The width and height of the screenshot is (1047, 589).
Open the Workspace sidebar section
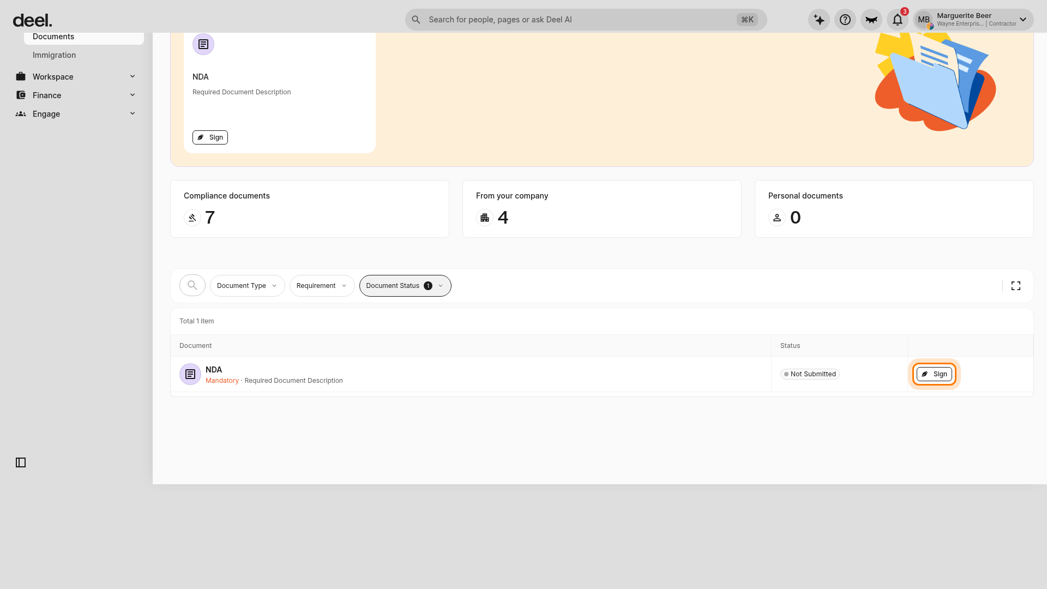coord(76,77)
